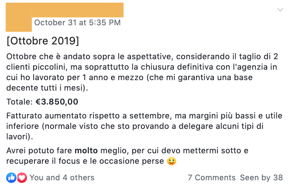Click the bold word "molto"
The height and width of the screenshot is (189, 289).
point(86,151)
